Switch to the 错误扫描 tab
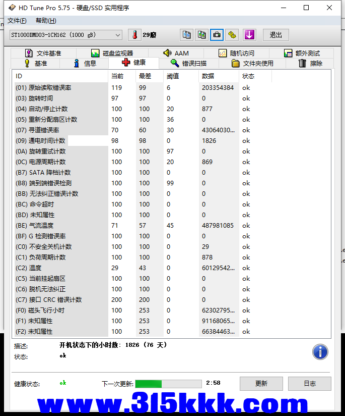Screen dimensions: 345x416 188,63
